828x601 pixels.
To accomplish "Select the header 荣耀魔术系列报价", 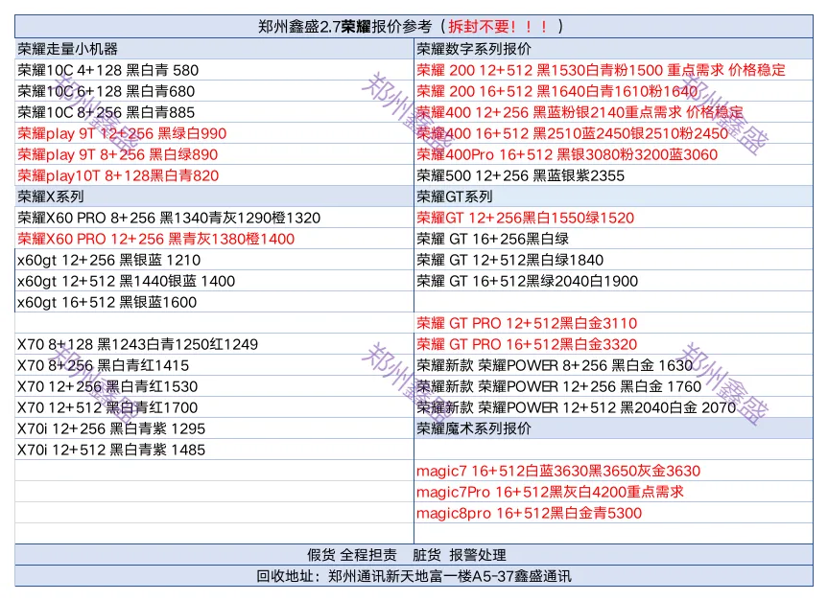I will pos(614,428).
